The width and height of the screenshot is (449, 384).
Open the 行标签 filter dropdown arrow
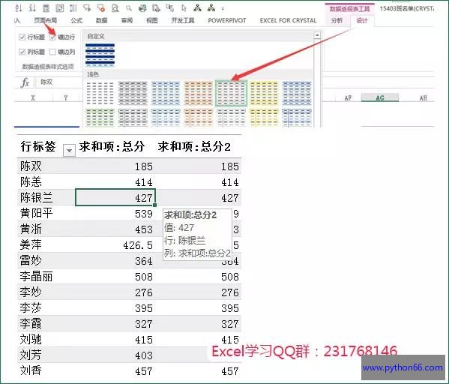click(69, 150)
